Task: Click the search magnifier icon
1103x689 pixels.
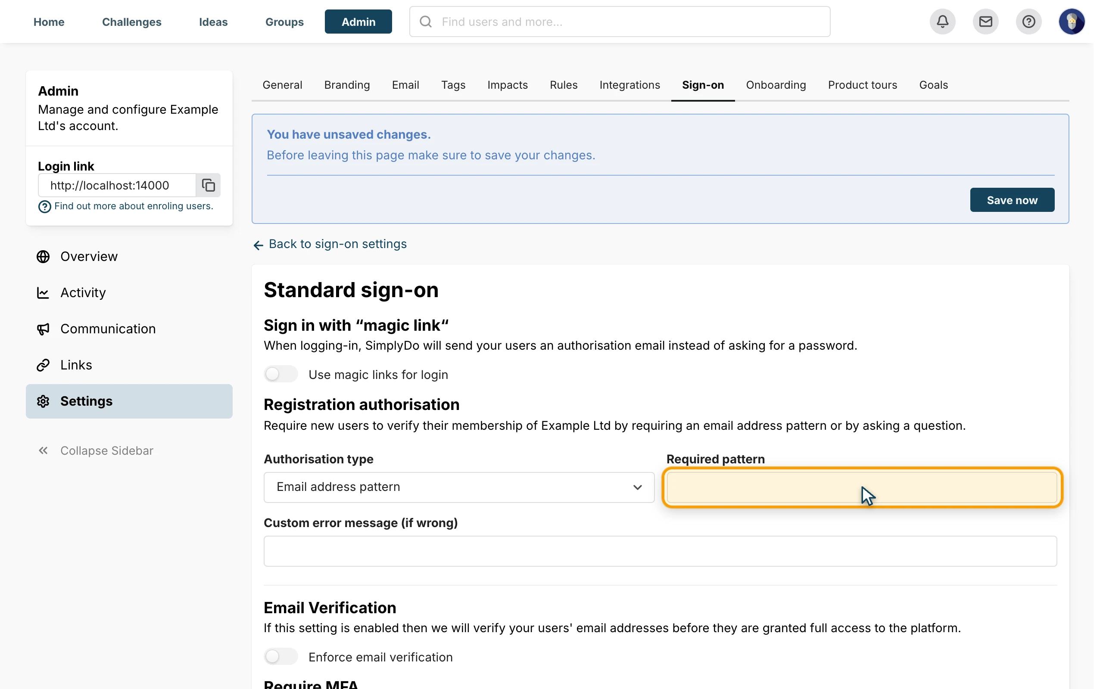Action: click(425, 22)
